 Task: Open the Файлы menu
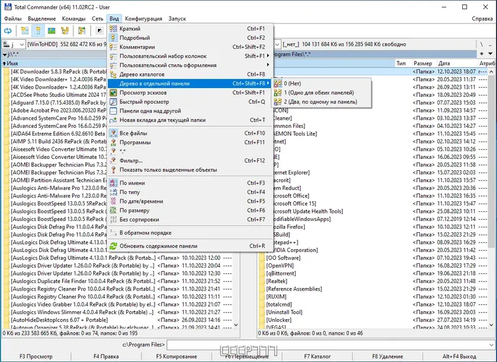coord(12,19)
